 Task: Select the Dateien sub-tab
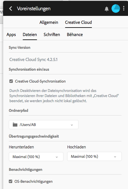[x=30, y=35]
